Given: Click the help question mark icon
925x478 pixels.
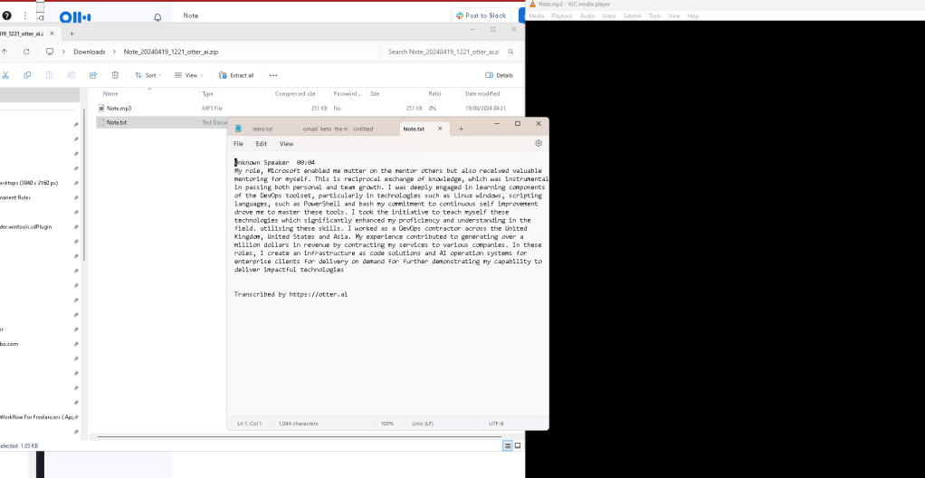Looking at the screenshot, I should pyautogui.click(x=6, y=16).
